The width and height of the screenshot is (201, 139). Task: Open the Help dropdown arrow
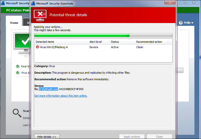coord(192,23)
